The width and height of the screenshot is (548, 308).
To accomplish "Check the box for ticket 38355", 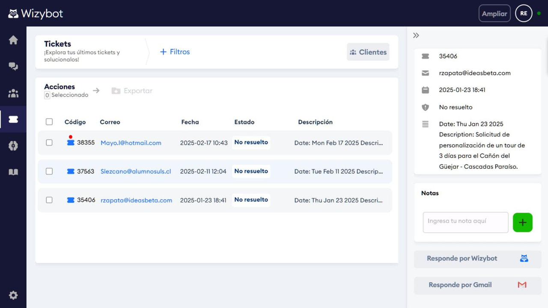I will [49, 142].
